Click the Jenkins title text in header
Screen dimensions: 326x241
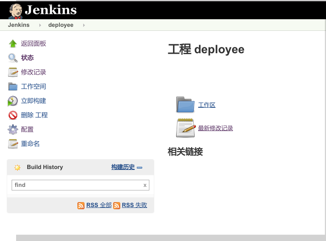[51, 10]
